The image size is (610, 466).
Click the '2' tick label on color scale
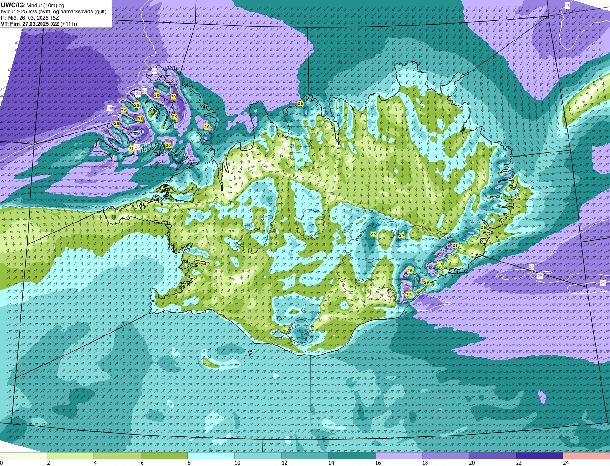coord(48,462)
